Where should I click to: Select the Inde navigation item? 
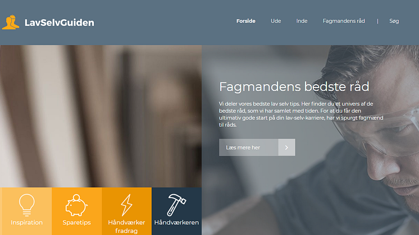click(x=302, y=21)
